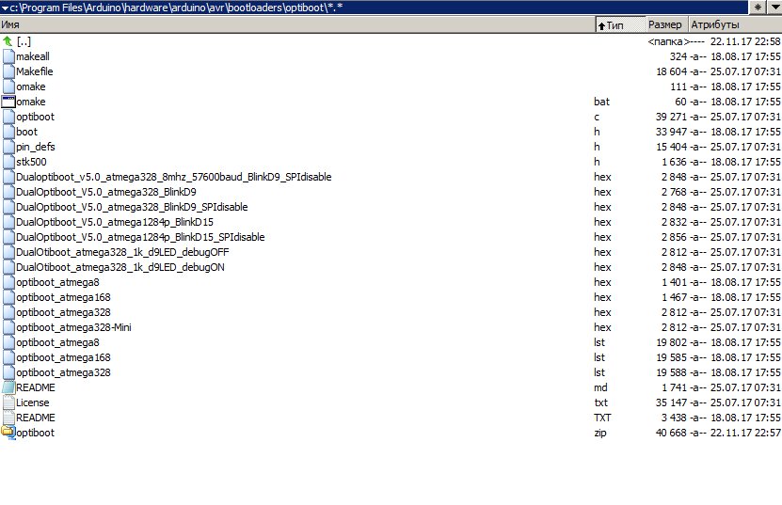782x505 pixels.
Task: Click the zip extension of optiboot
Action: click(600, 433)
